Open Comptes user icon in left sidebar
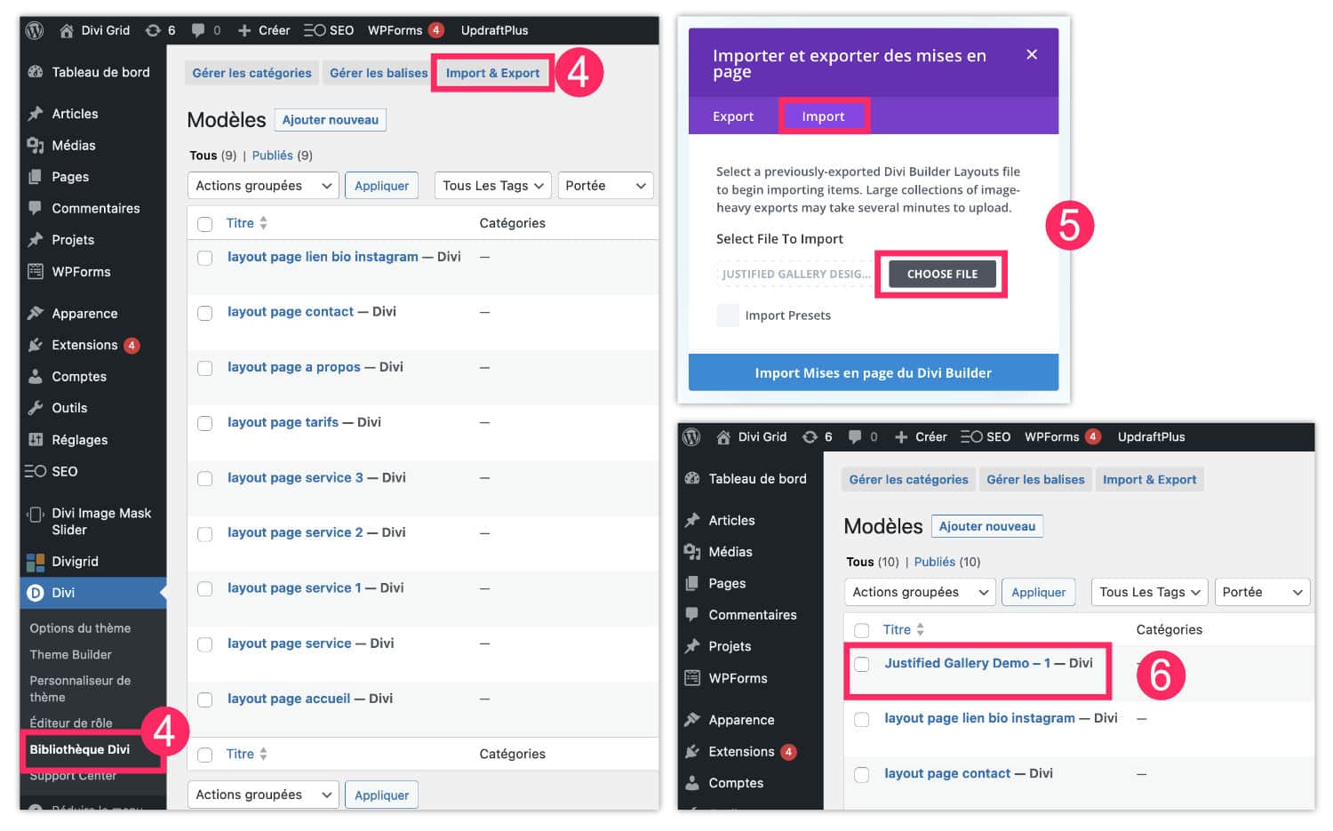The width and height of the screenshot is (1333, 831). tap(36, 376)
